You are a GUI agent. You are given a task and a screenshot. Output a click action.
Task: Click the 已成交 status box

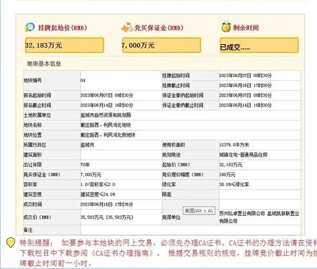click(259, 46)
